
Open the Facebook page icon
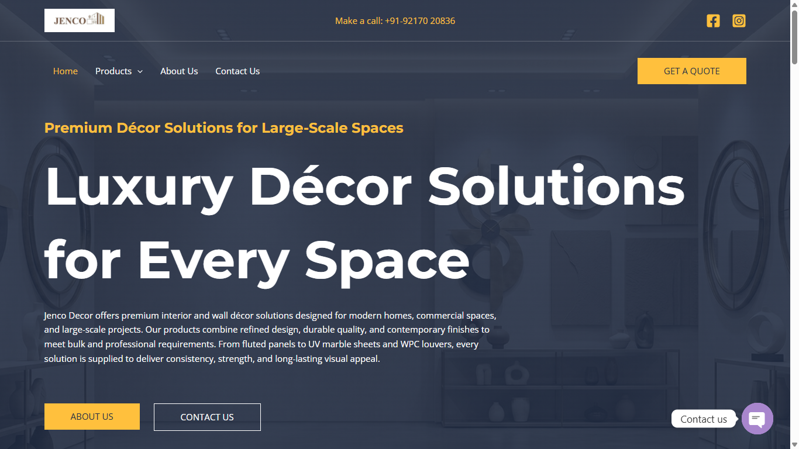click(713, 21)
